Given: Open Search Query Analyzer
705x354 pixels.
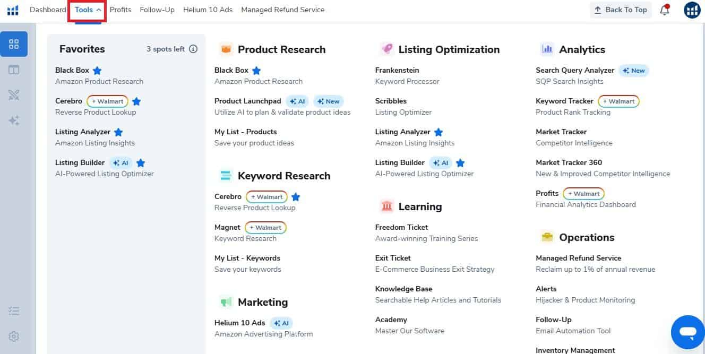Looking at the screenshot, I should [575, 70].
